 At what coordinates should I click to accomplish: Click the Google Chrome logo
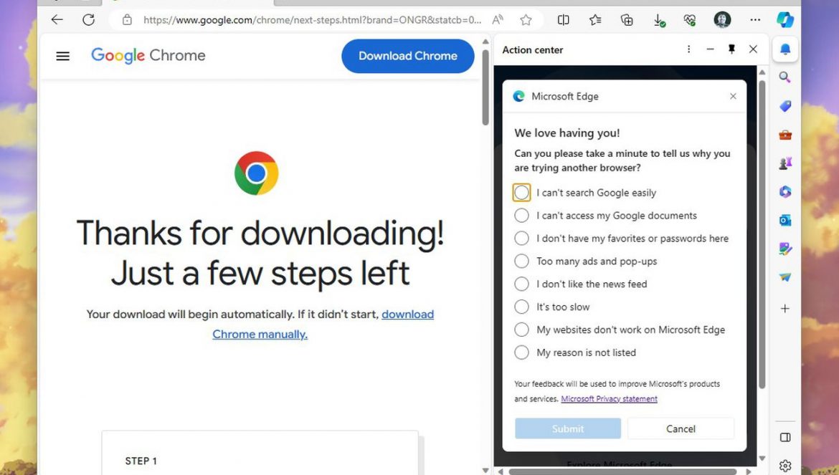point(148,56)
